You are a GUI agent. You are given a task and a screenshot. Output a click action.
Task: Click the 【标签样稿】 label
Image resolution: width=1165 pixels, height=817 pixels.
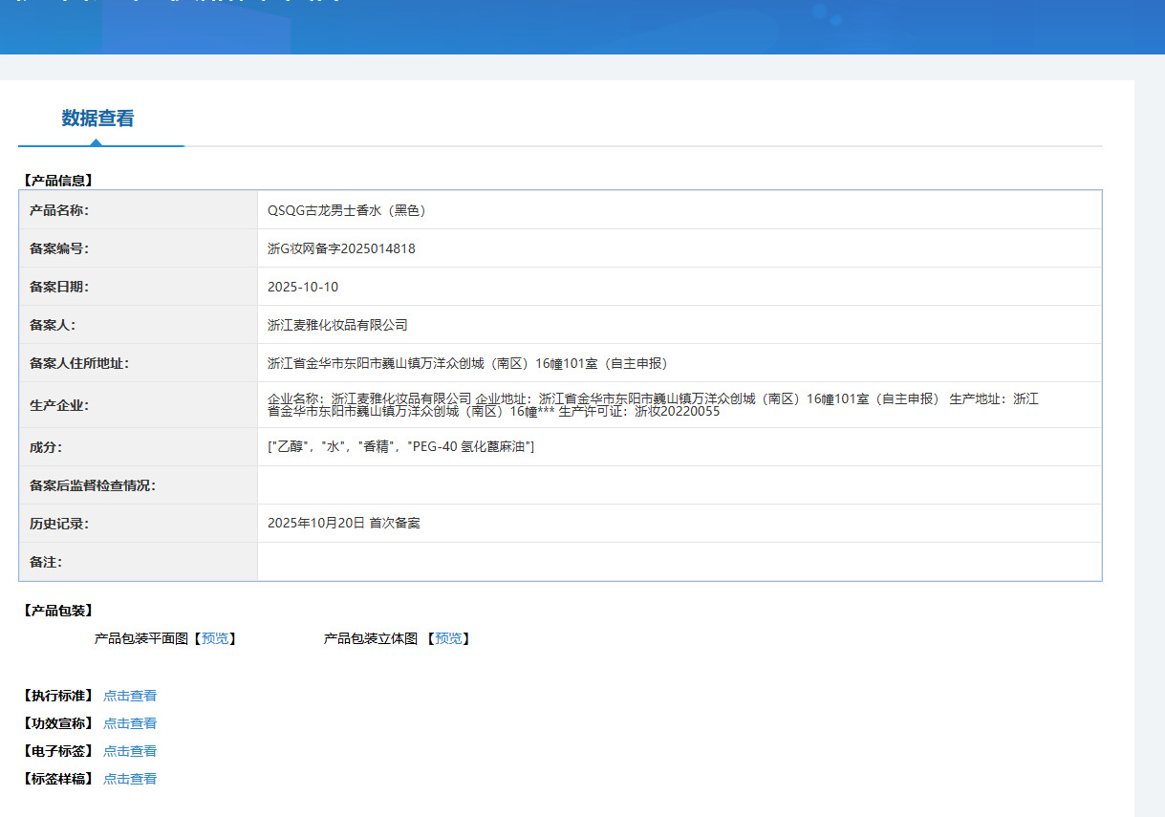point(57,779)
